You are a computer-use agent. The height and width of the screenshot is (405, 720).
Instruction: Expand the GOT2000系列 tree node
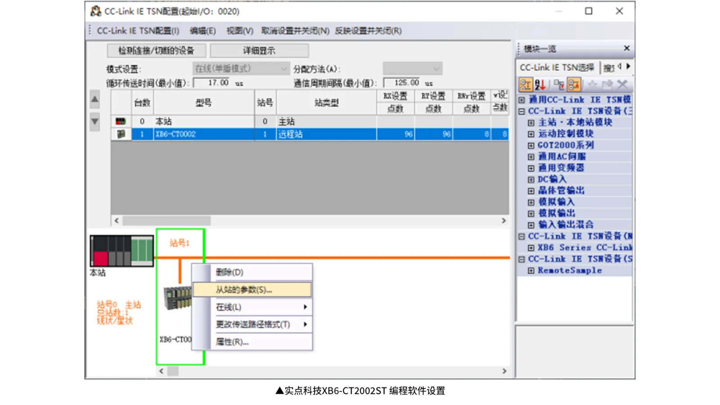[531, 145]
